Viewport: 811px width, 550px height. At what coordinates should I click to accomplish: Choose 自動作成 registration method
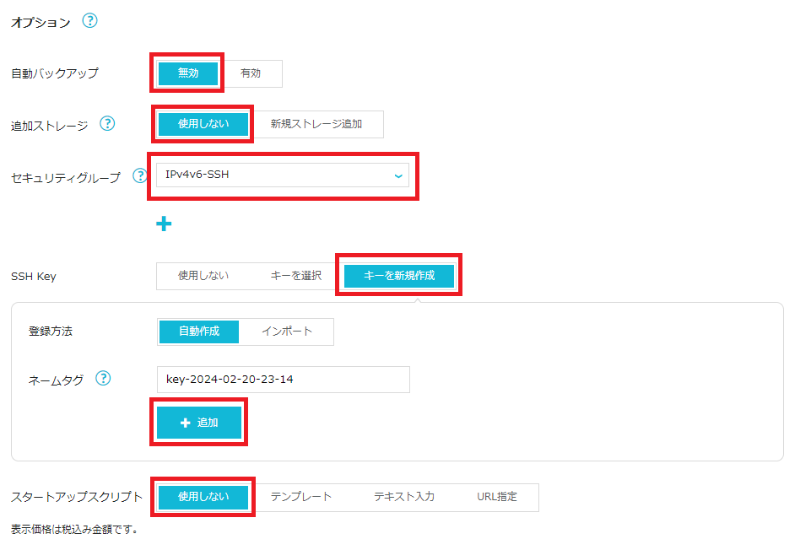pos(199,332)
